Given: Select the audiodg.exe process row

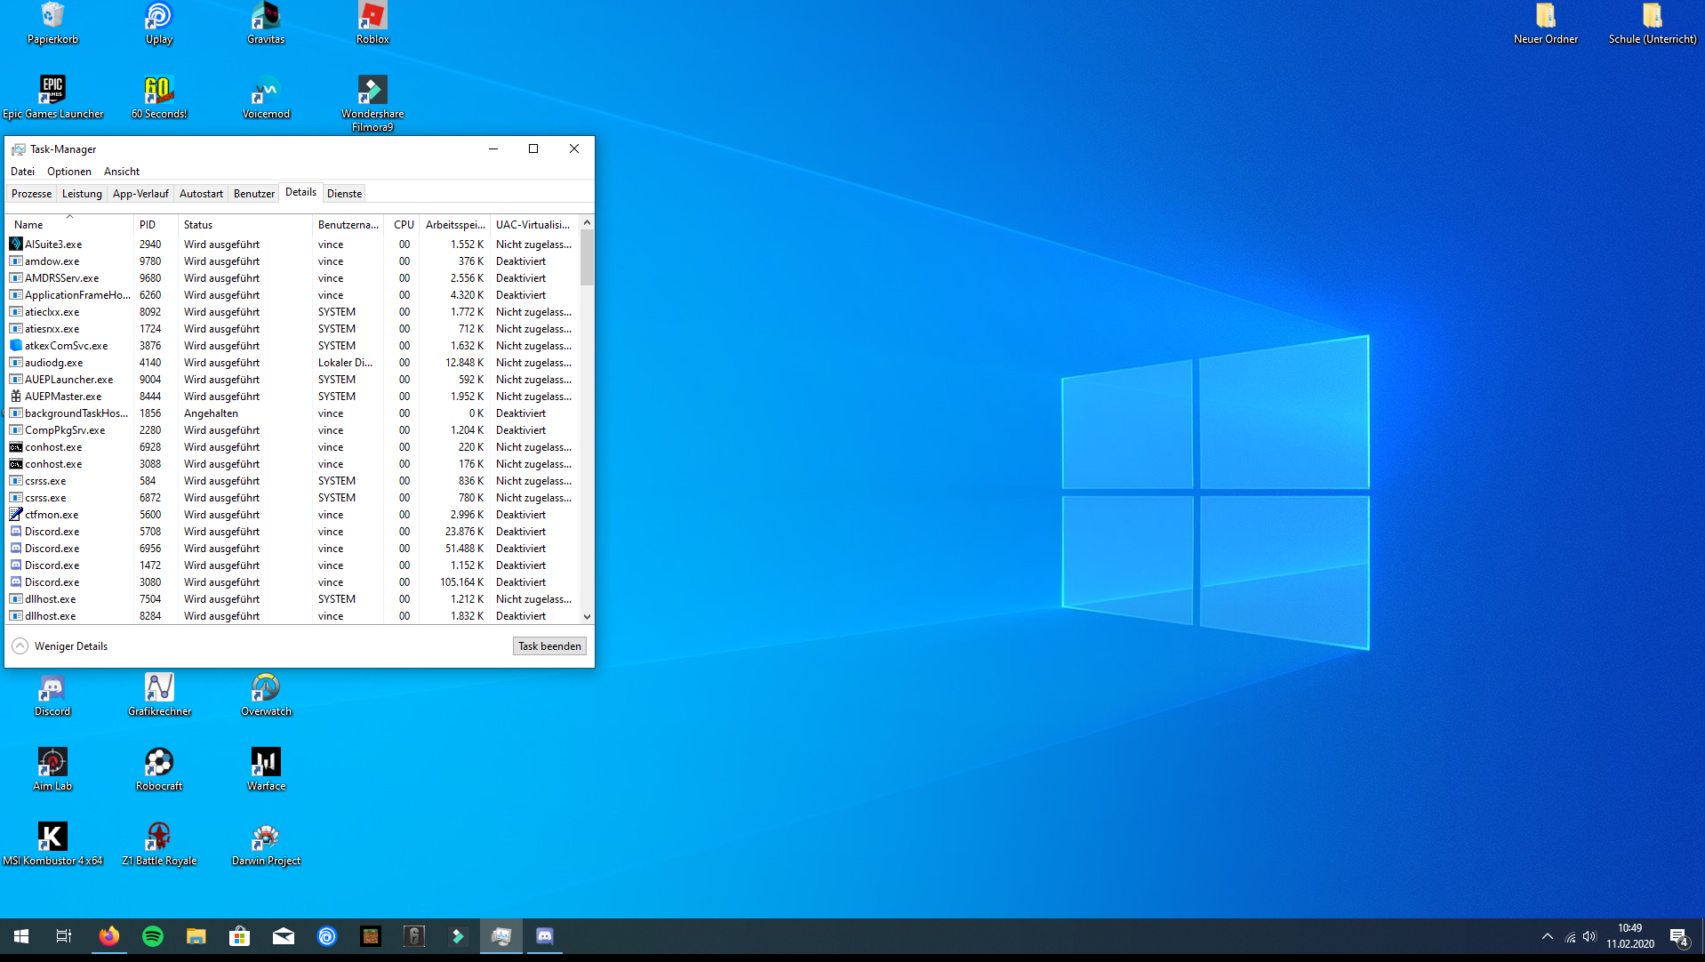Looking at the screenshot, I should (292, 363).
